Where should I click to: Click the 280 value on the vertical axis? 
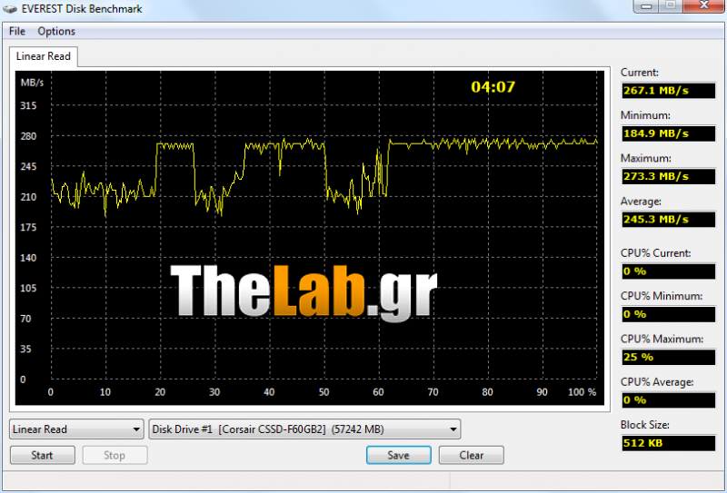click(28, 136)
